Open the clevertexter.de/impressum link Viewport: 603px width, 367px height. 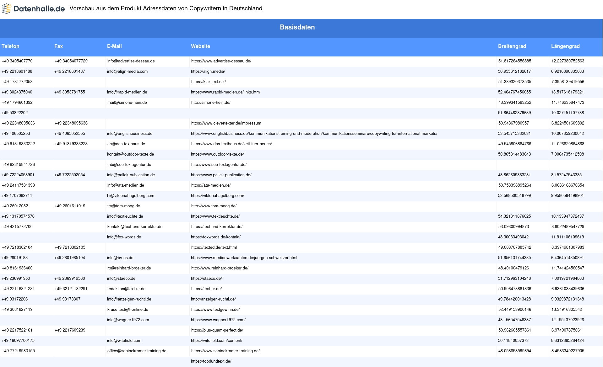pos(226,123)
